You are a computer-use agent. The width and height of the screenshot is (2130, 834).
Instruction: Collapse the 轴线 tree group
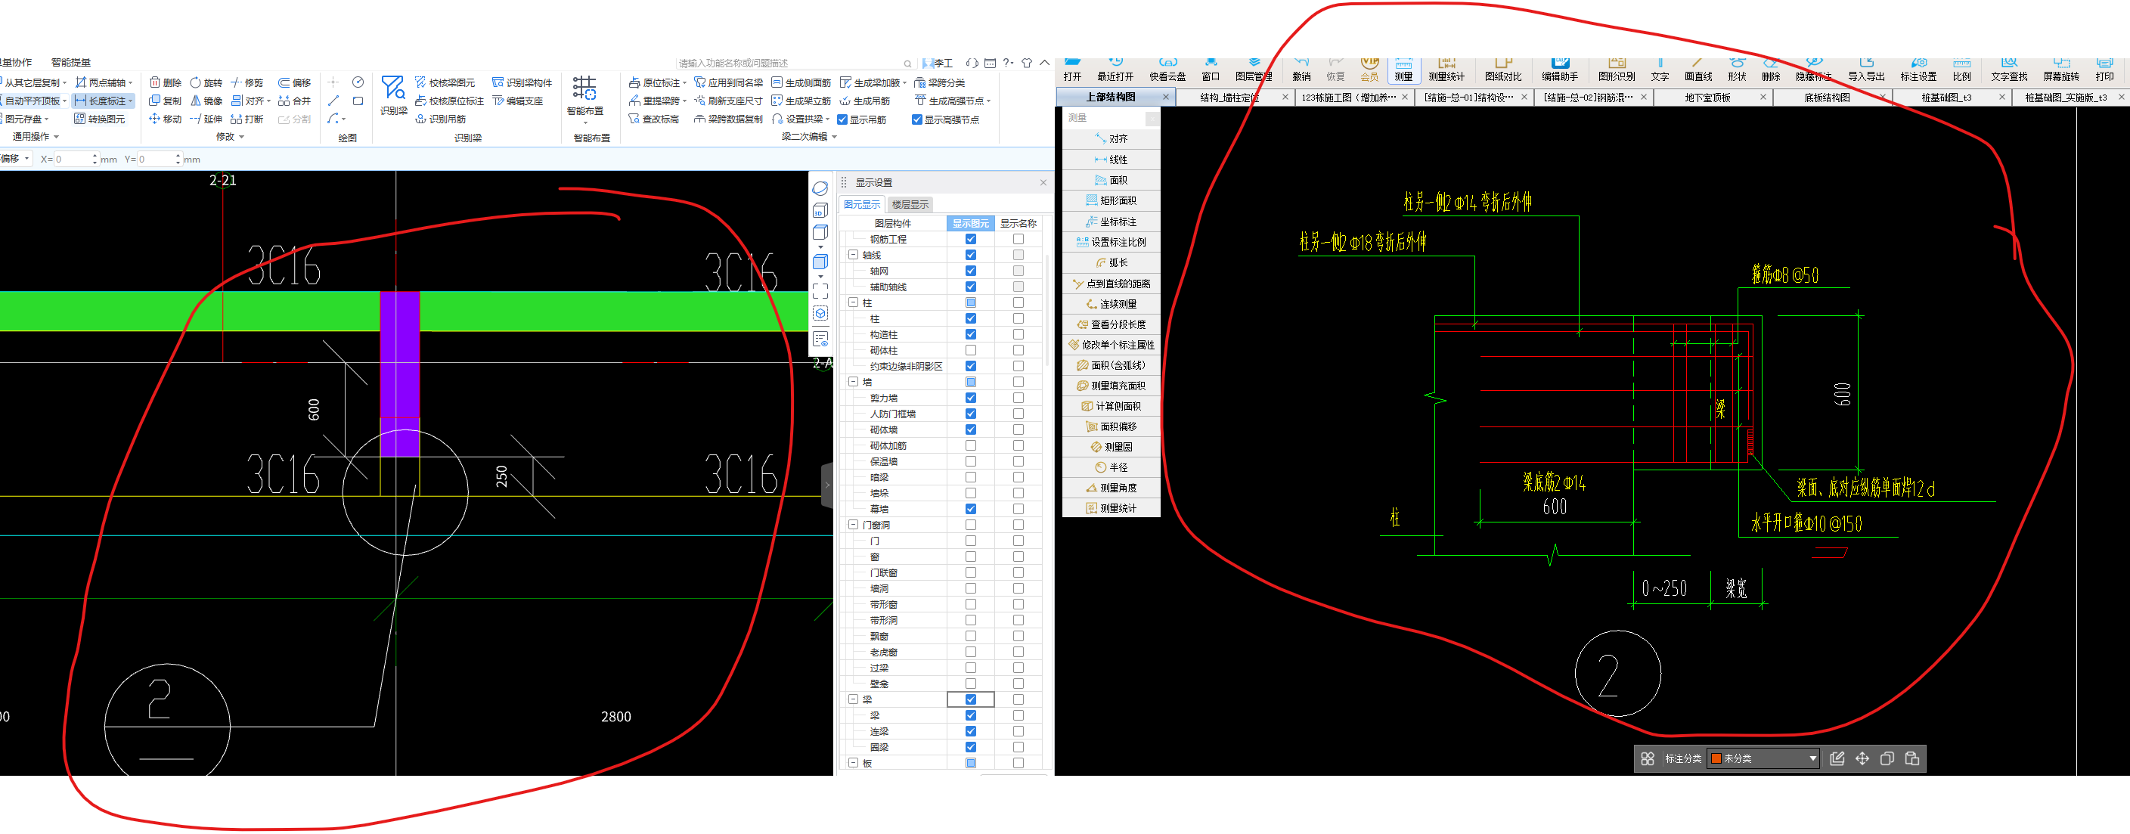click(x=854, y=256)
